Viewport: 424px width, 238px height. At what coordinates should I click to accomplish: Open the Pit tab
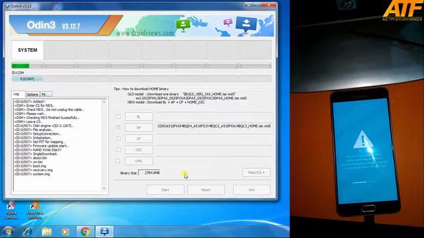(x=46, y=95)
